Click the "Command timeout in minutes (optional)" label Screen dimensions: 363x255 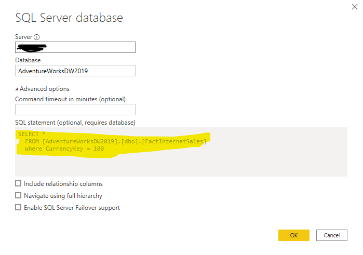point(71,99)
